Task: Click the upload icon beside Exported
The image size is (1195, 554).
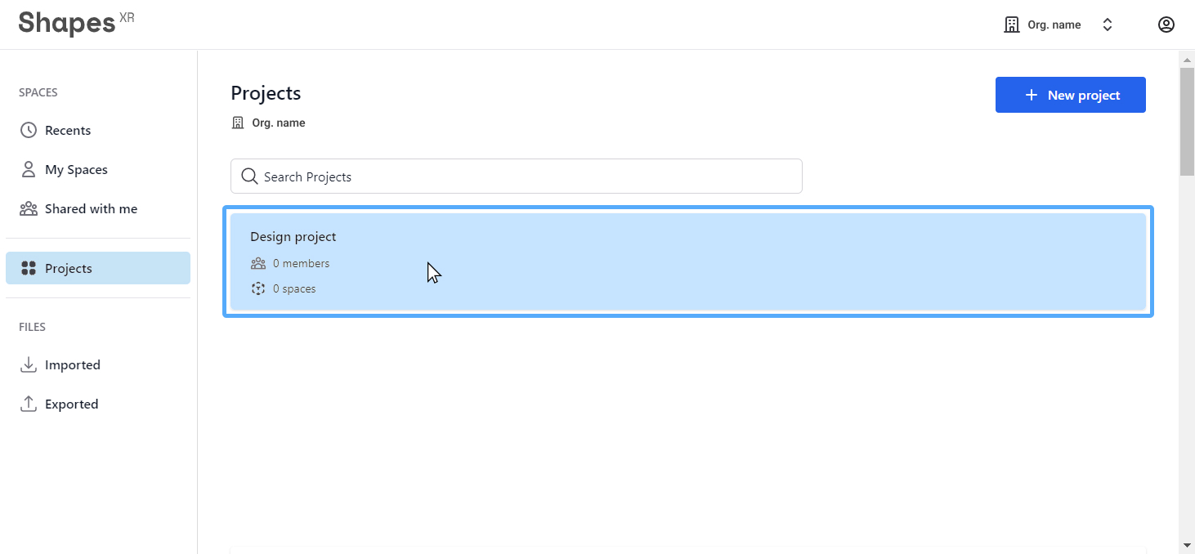Action: click(29, 404)
